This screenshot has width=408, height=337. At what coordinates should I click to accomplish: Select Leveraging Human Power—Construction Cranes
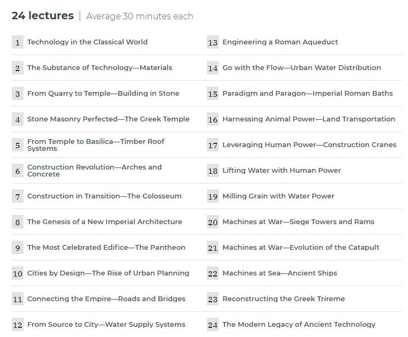[309, 145]
